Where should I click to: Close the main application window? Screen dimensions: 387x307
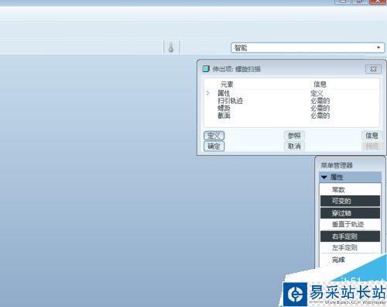[378, 2]
